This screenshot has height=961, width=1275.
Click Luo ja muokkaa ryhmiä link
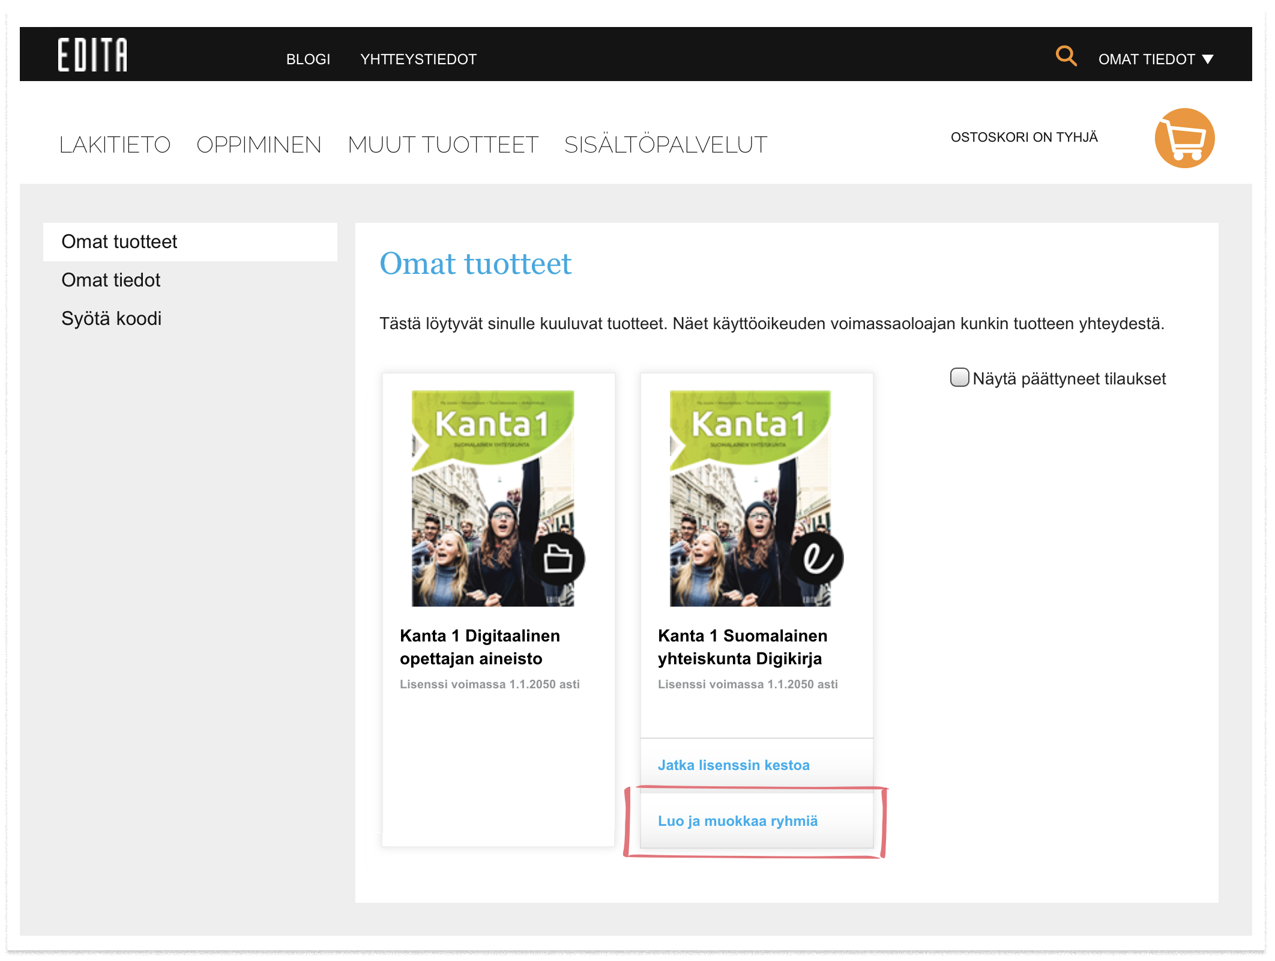[x=738, y=820]
